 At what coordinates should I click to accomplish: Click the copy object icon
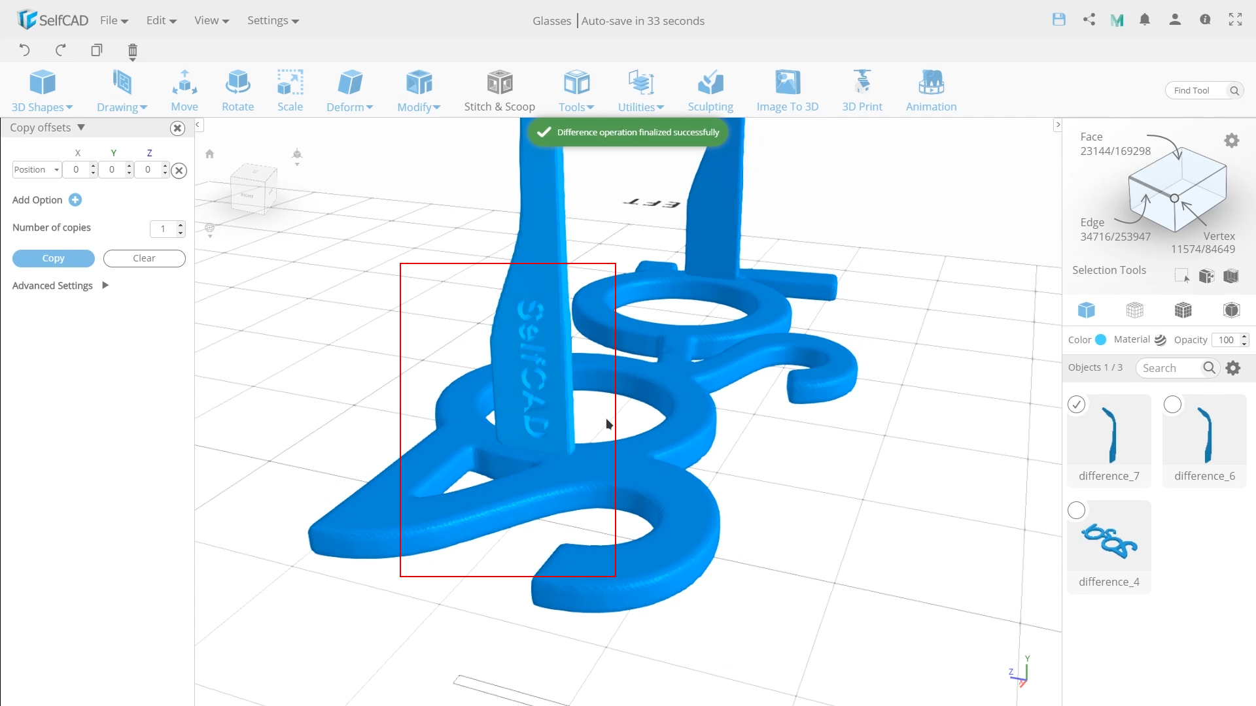click(x=97, y=50)
